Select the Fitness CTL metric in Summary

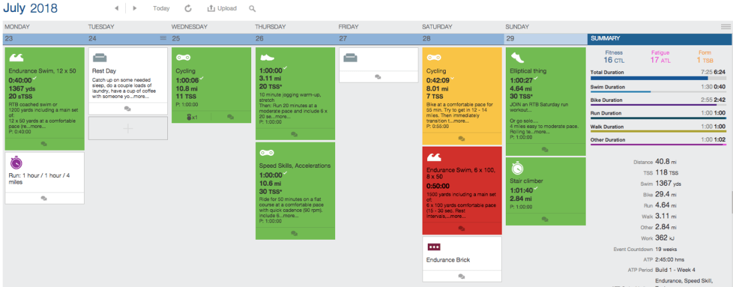pos(614,57)
